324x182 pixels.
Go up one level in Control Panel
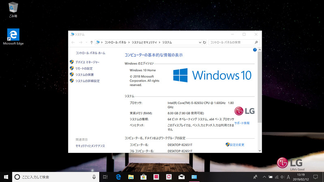click(x=92, y=42)
